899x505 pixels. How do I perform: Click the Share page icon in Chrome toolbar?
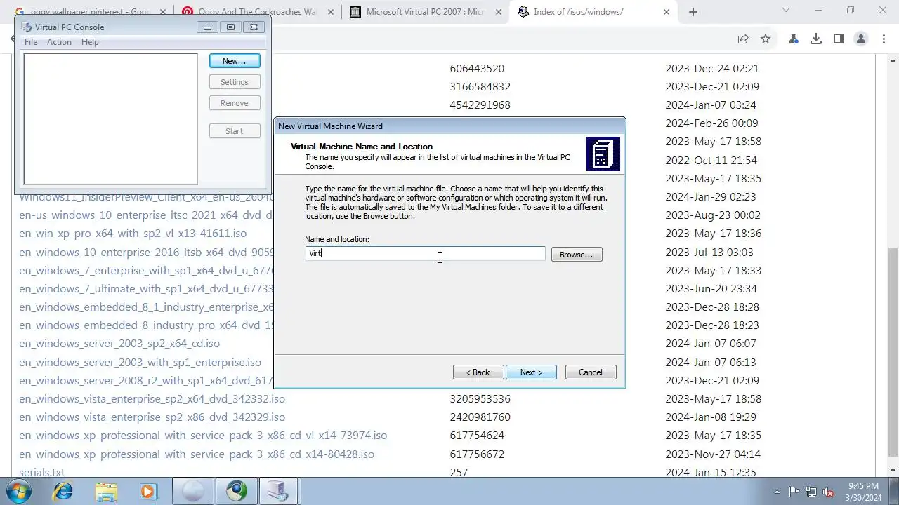click(x=743, y=39)
